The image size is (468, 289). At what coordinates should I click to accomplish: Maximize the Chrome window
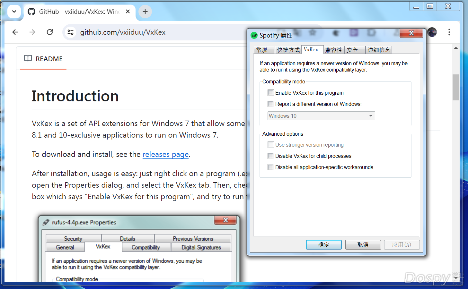(430, 6)
